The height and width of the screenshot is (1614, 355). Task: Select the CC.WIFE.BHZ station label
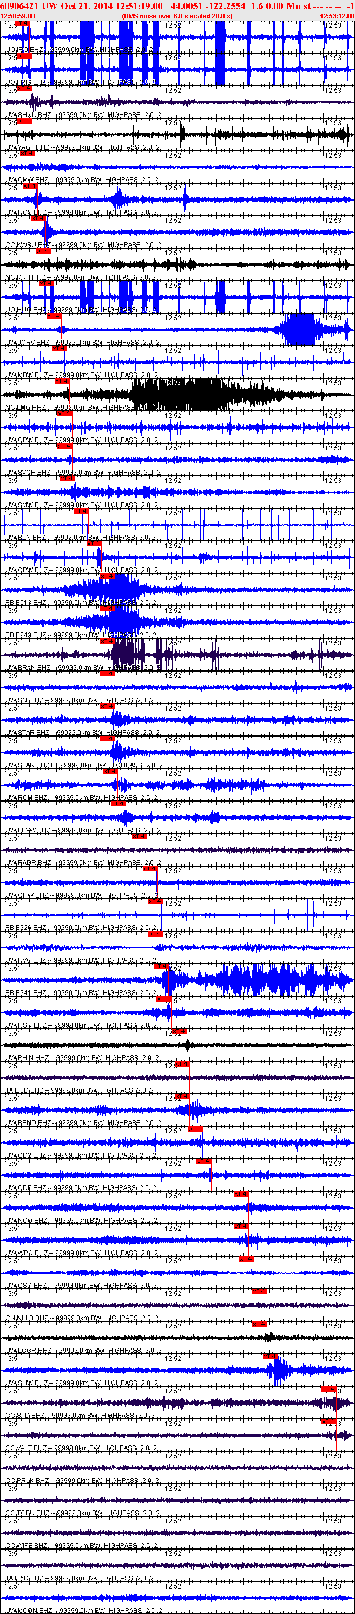click(27, 1546)
